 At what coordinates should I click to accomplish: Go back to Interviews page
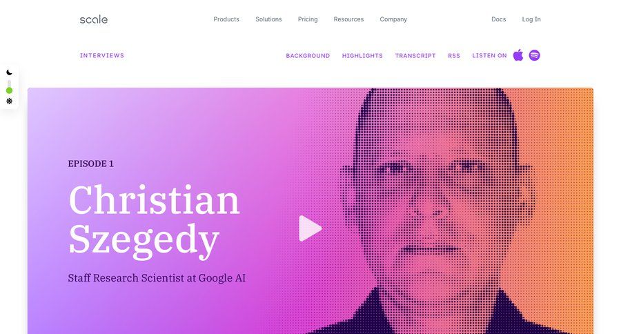tap(102, 55)
